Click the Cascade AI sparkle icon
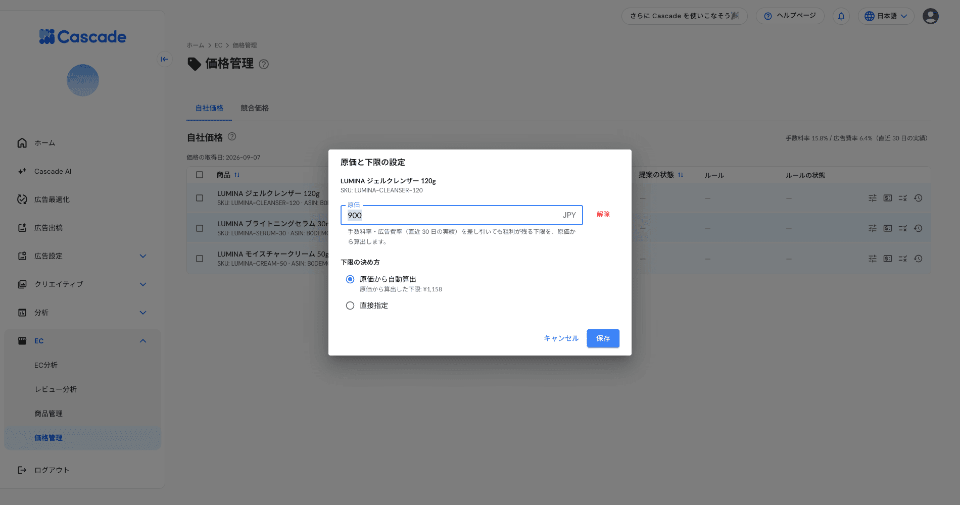 tap(22, 171)
